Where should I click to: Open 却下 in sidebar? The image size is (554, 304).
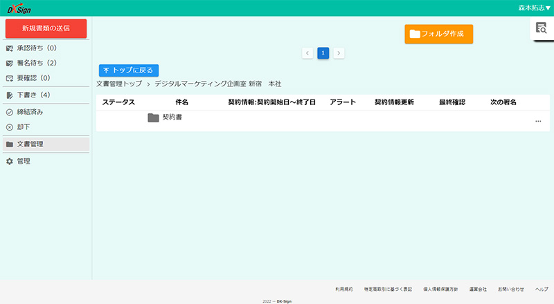pyautogui.click(x=46, y=127)
